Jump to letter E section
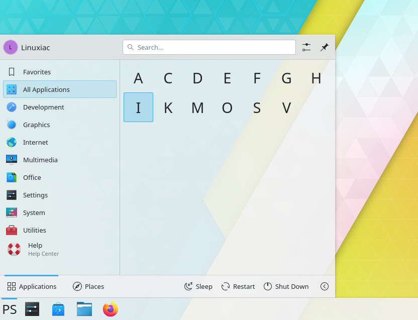Viewport: 418px width, 320px height. point(227,78)
